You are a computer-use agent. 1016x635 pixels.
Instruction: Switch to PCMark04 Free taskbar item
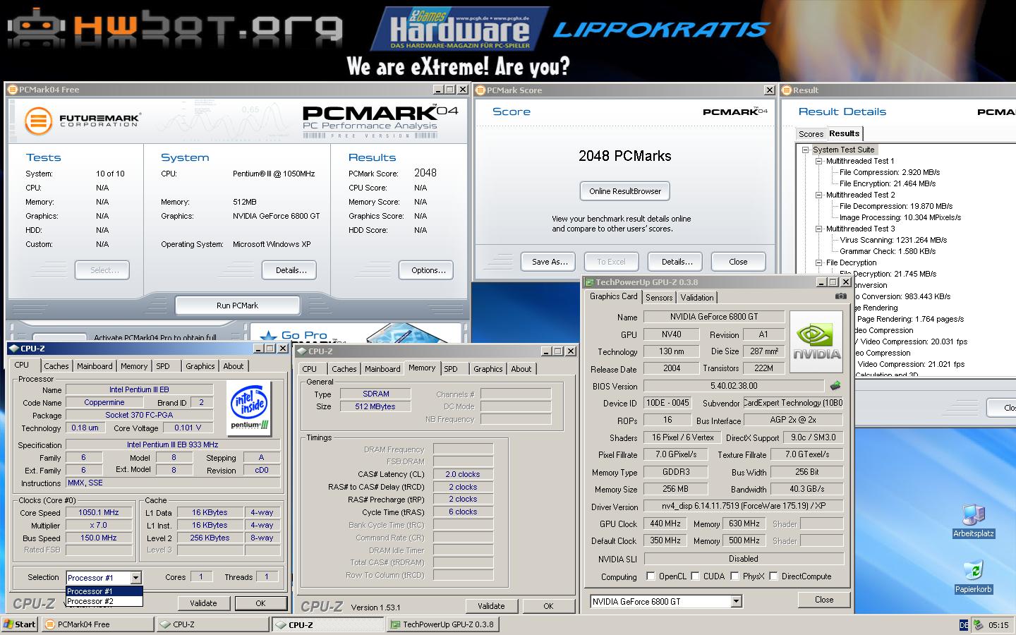click(x=97, y=624)
